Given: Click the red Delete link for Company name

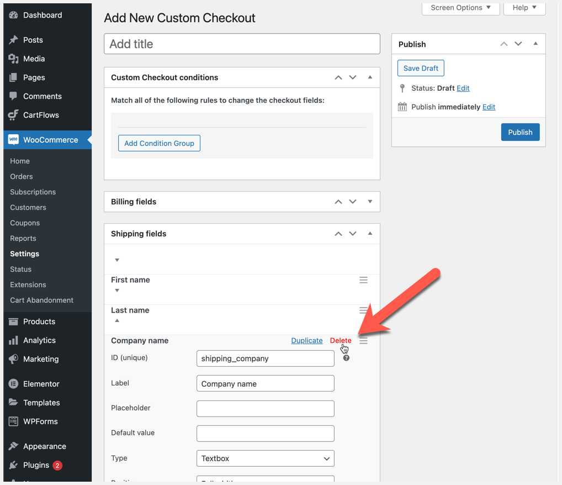Looking at the screenshot, I should point(341,340).
